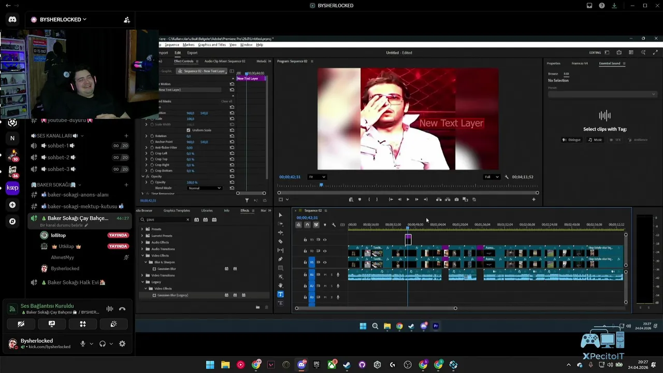Open Discord user settings gear
The image size is (663, 373).
pyautogui.click(x=122, y=343)
